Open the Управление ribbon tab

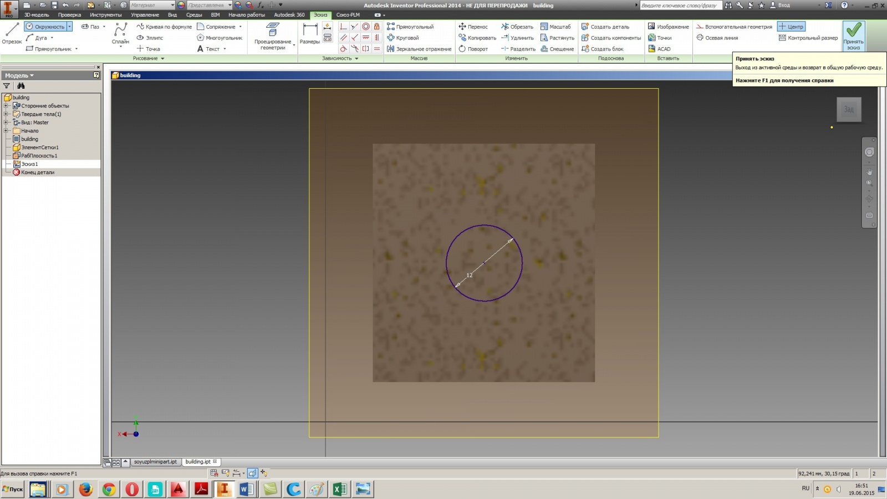click(145, 15)
